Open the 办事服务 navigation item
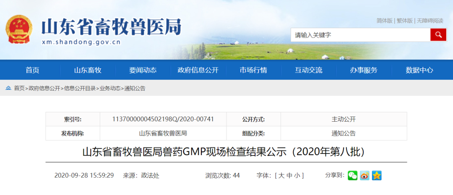The height and width of the screenshot is (195, 453). point(364,70)
